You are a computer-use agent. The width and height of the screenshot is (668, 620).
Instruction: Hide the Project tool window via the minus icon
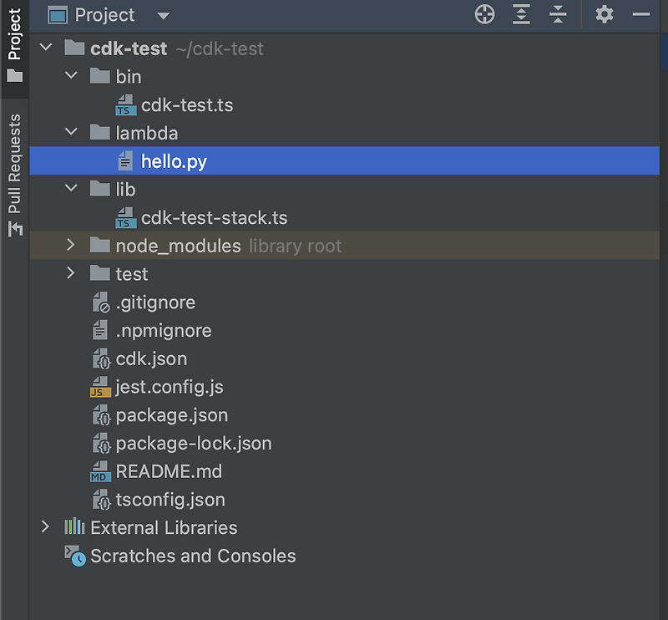tap(641, 14)
